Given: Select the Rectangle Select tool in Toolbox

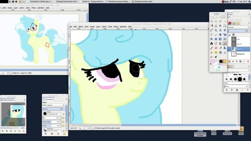Looking at the screenshot, I should point(211,21).
